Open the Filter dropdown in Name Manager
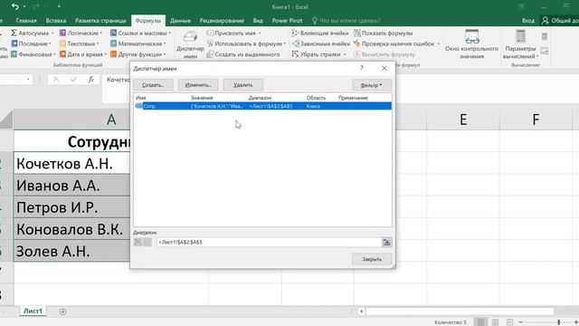This screenshot has width=579, height=326. pos(372,85)
